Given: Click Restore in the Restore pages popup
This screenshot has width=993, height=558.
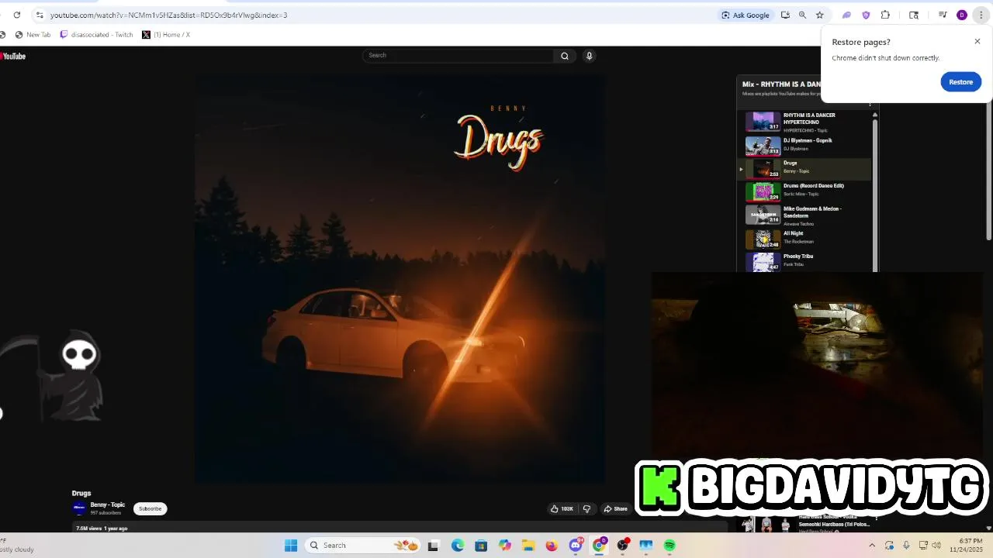Looking at the screenshot, I should [x=960, y=82].
